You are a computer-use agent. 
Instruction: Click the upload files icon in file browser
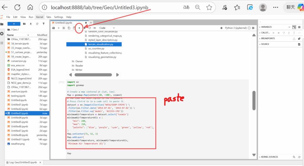click(x=31, y=24)
